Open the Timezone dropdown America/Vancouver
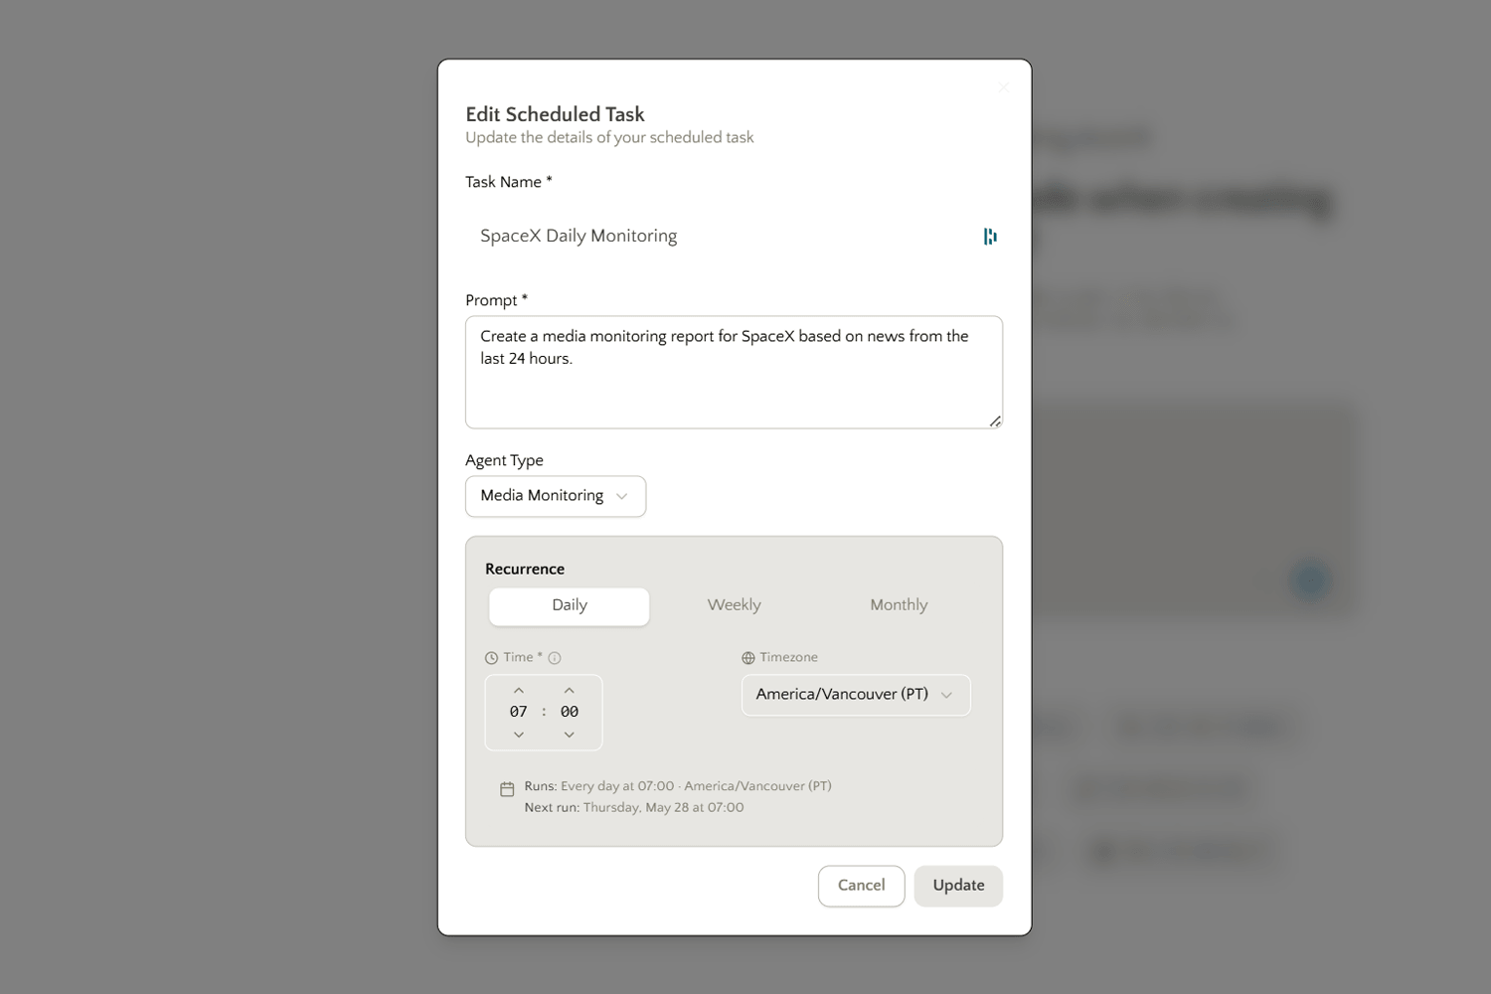This screenshot has height=994, width=1491. 856,695
